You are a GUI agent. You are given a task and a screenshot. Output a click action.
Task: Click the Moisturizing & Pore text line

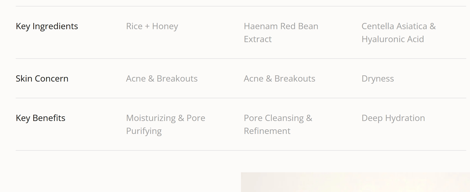tap(166, 118)
